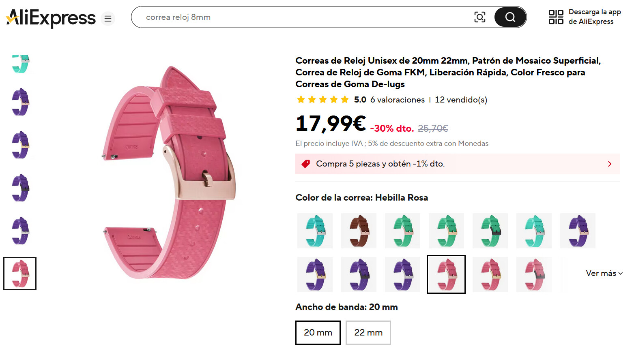Click the QR code app download icon
The image size is (632, 357).
click(x=556, y=17)
